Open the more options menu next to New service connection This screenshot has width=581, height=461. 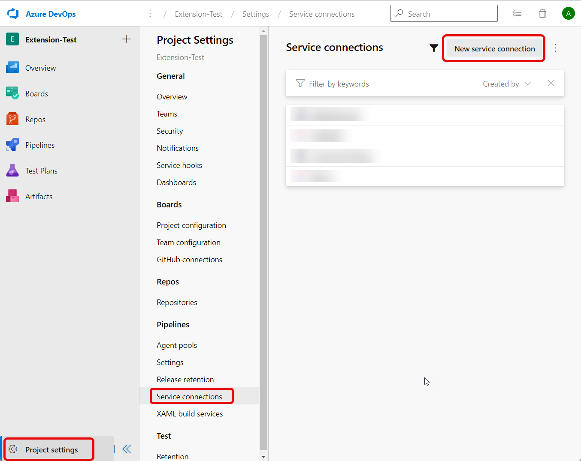[x=555, y=48]
